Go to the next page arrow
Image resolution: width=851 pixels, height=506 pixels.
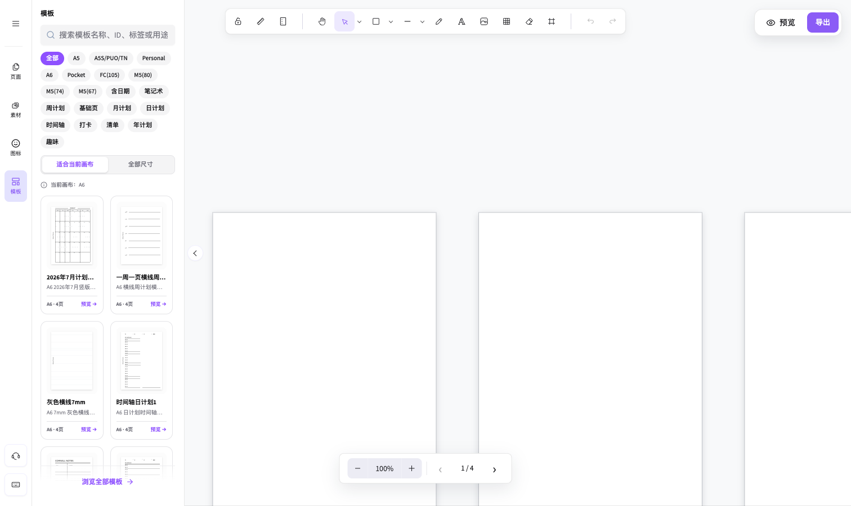[x=494, y=469]
